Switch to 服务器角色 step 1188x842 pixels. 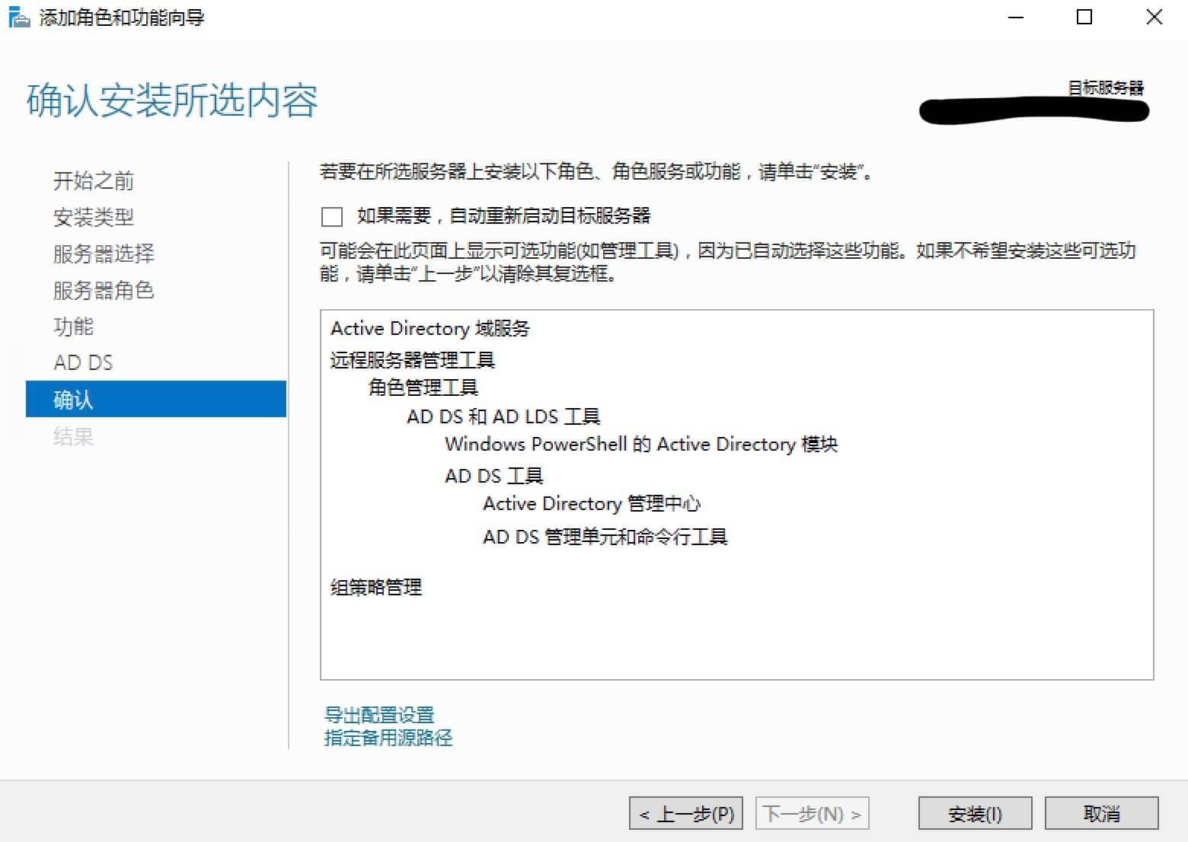(x=104, y=290)
